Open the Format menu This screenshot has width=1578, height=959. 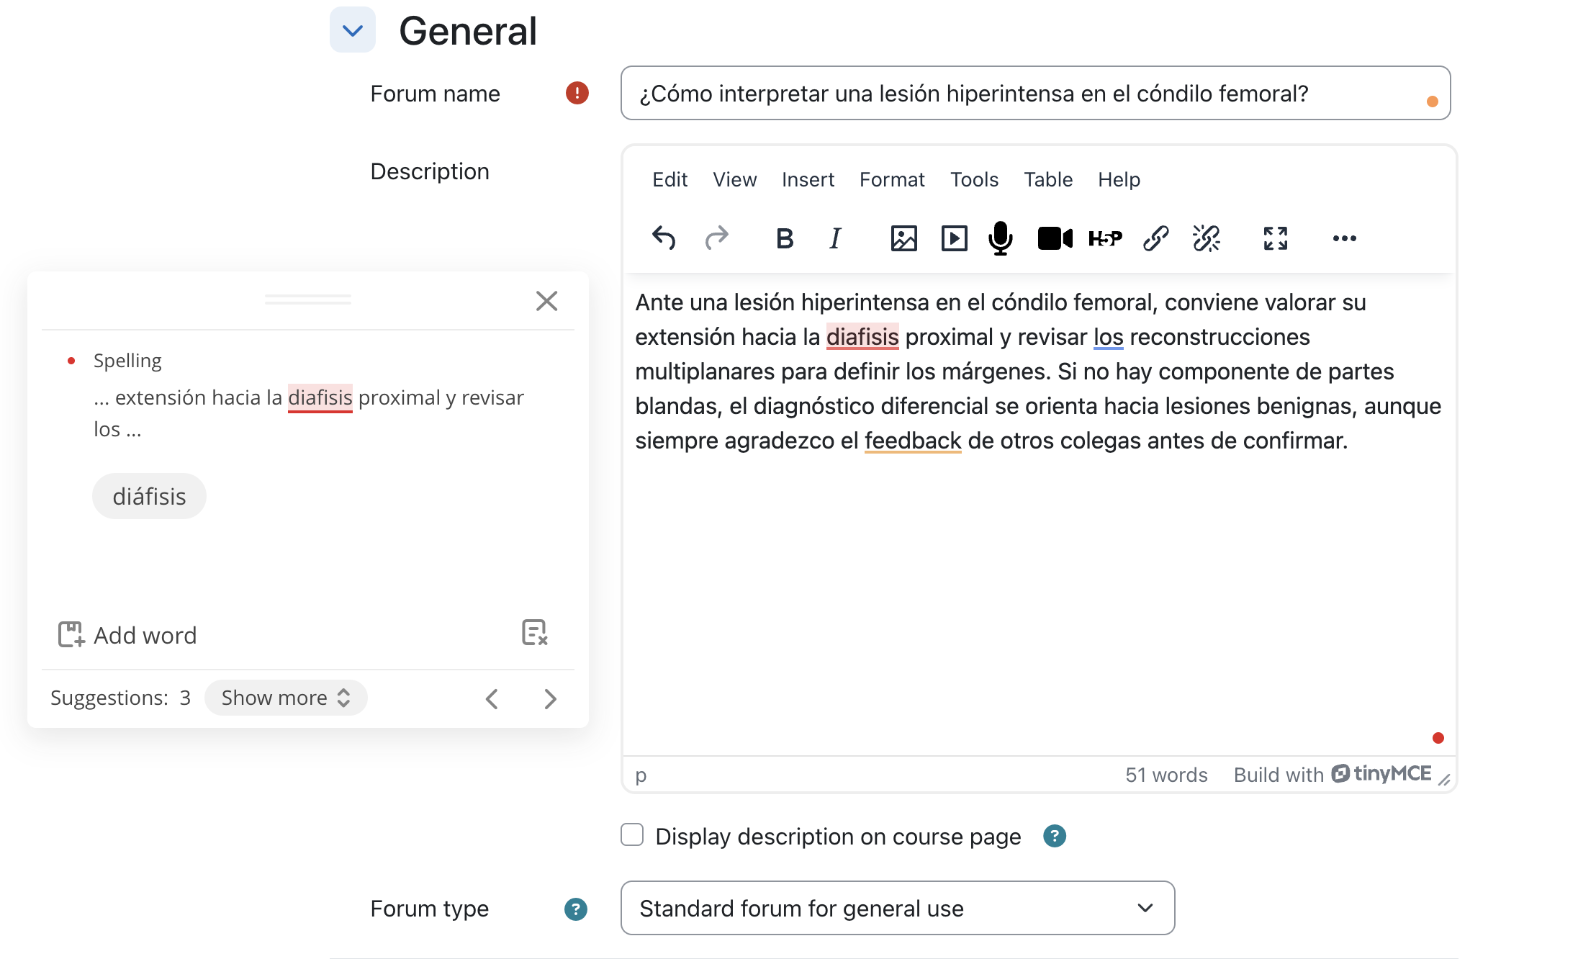[892, 179]
